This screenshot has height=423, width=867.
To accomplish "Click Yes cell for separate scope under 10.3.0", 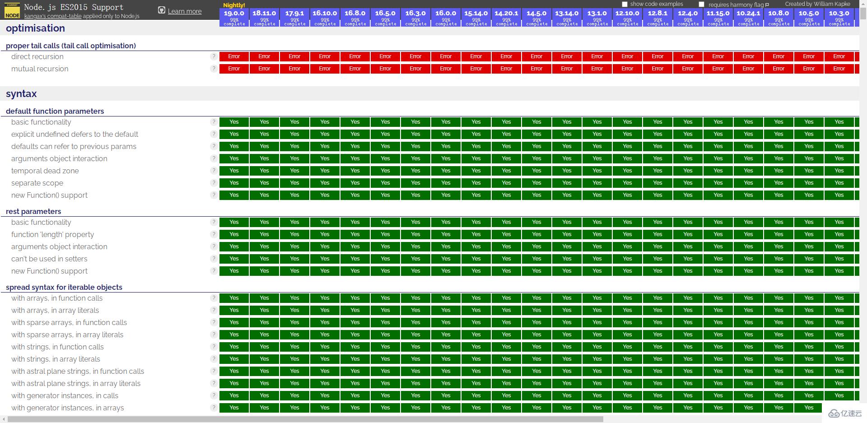I will click(839, 183).
